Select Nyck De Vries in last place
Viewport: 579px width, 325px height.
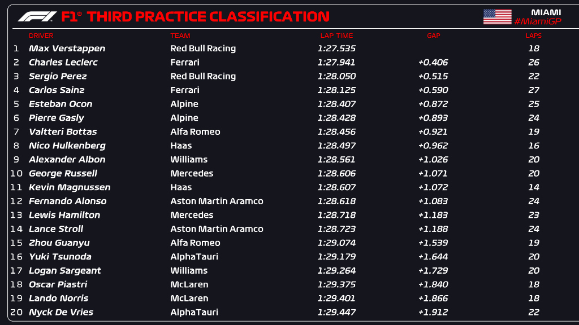point(61,312)
